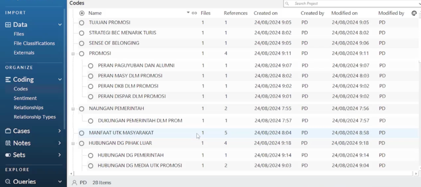Sort by the Files column header

coord(206,13)
